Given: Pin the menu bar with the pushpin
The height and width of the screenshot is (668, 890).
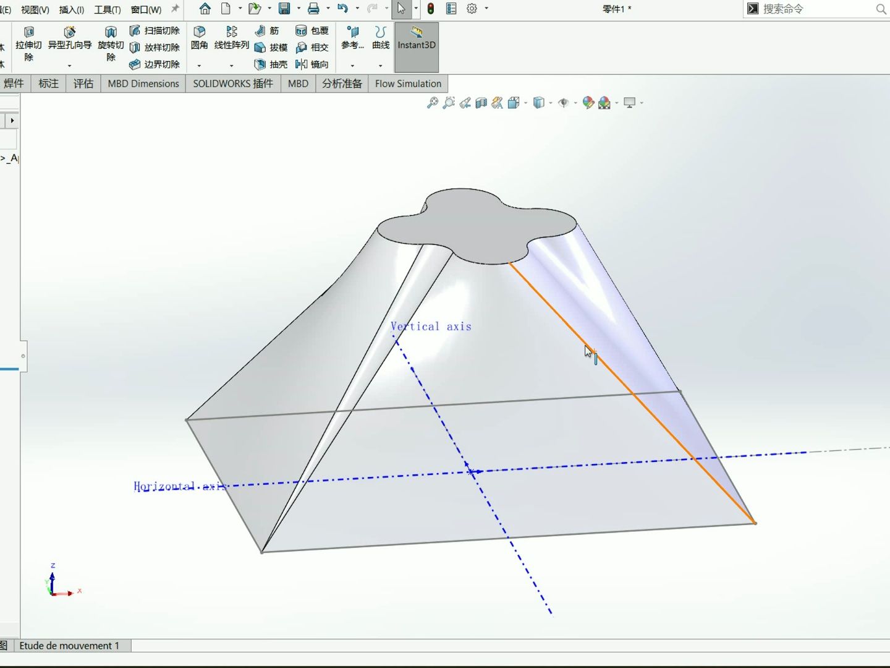Looking at the screenshot, I should [x=174, y=9].
